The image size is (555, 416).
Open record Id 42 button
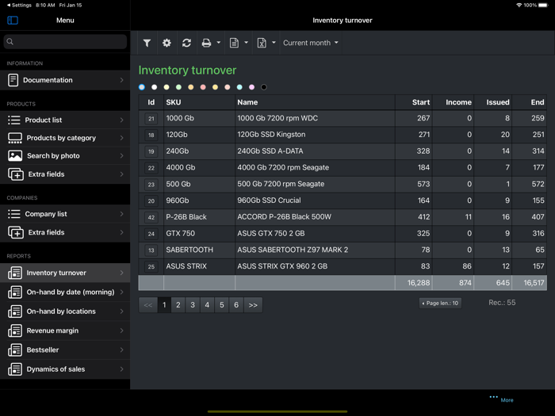pyautogui.click(x=151, y=217)
